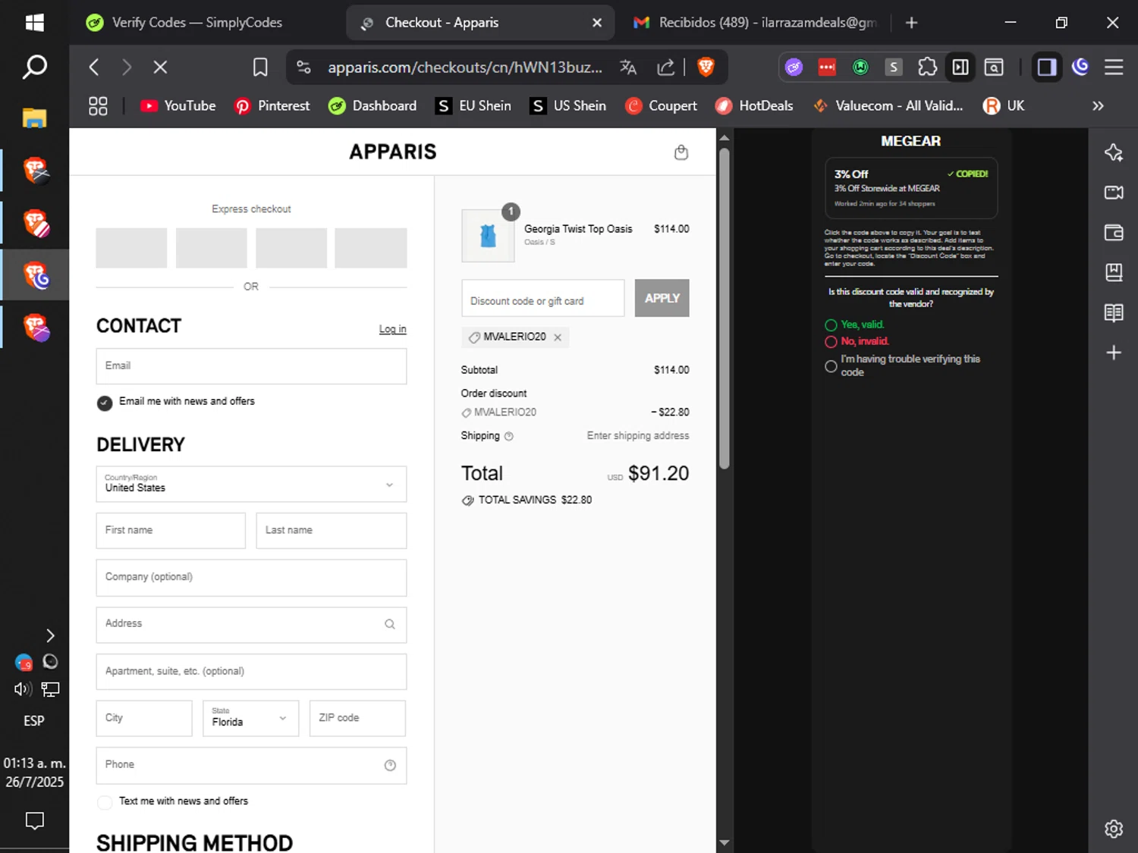Click the APPLY discount button

coord(662,298)
